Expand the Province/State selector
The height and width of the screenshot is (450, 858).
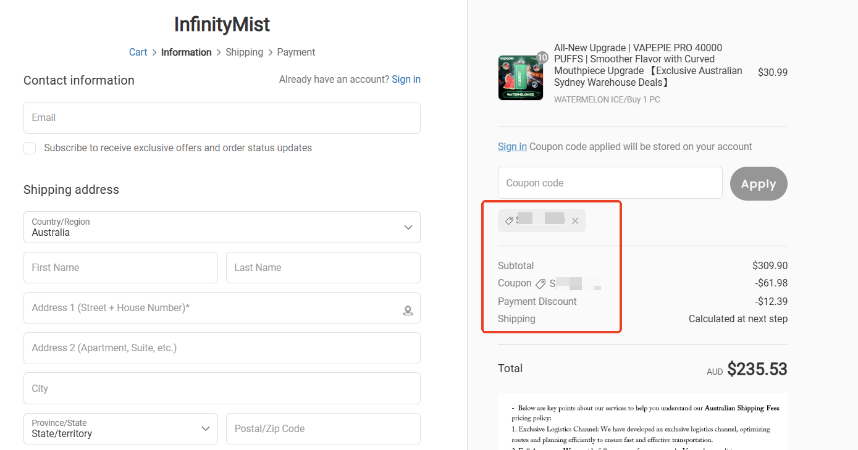(x=120, y=428)
